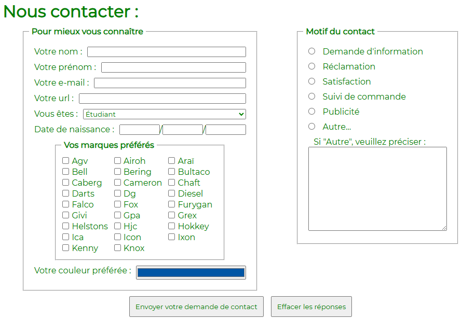This screenshot has width=476, height=319.
Task: Toggle the Ixon brand checkbox
Action: 172,237
